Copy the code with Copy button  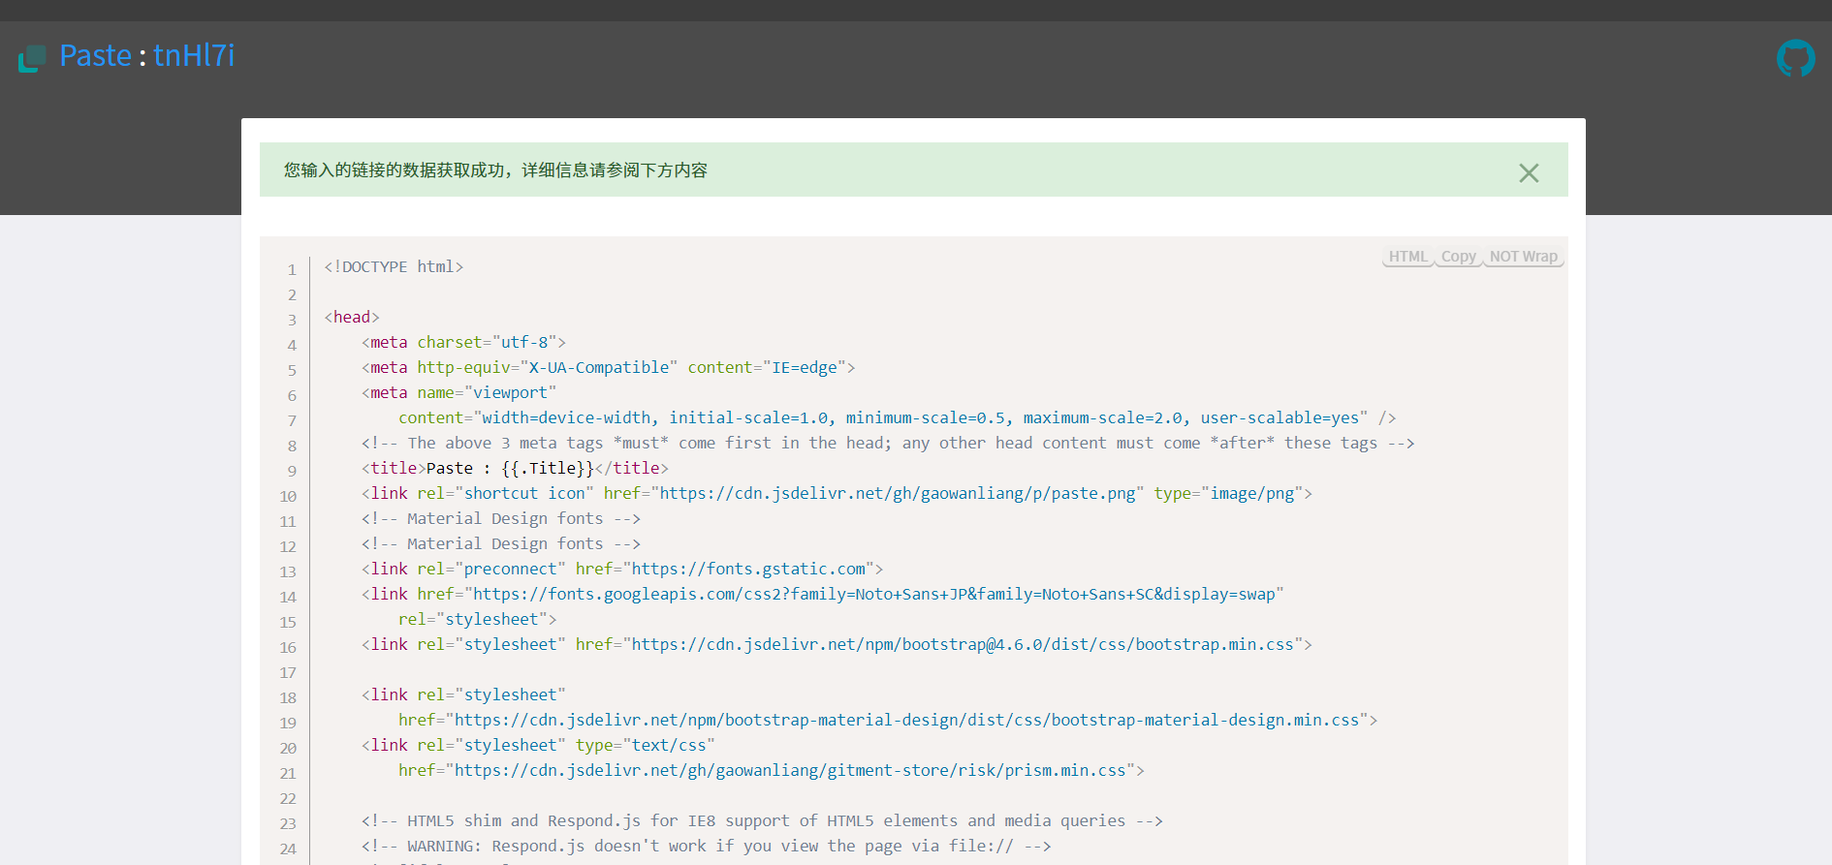click(x=1457, y=257)
